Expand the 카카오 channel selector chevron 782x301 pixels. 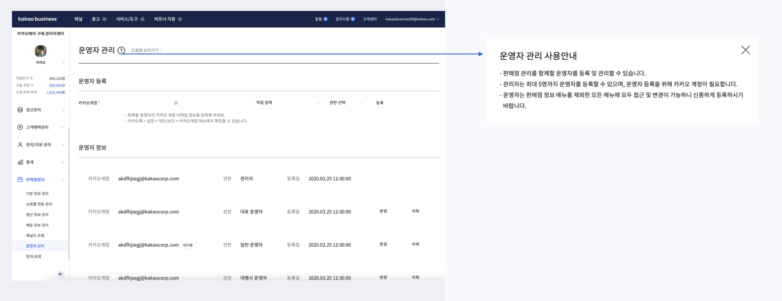(63, 62)
